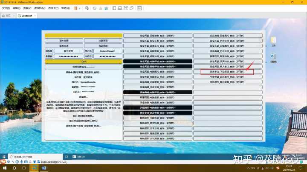The image size is (307, 172).
Task: Click the yellow 100% progress bar
Action: coord(83,62)
